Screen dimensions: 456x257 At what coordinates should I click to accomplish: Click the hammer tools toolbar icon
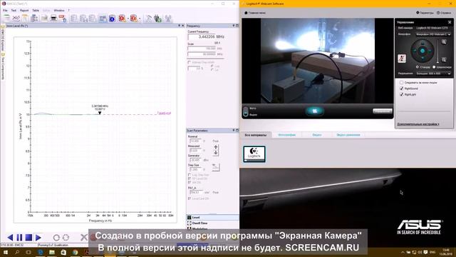[x=149, y=19]
